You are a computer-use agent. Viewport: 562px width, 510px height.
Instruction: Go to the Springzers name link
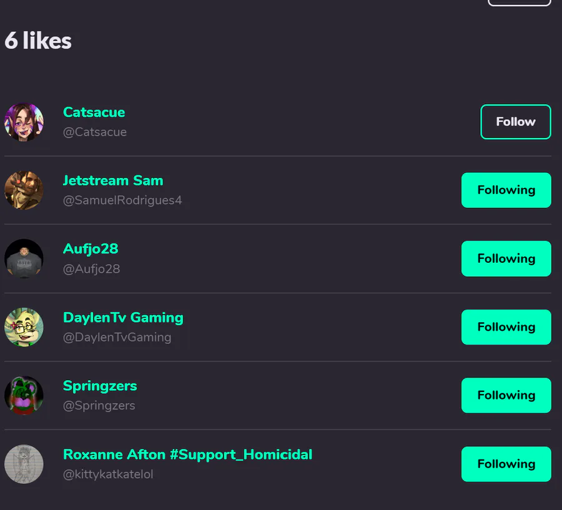pyautogui.click(x=100, y=386)
